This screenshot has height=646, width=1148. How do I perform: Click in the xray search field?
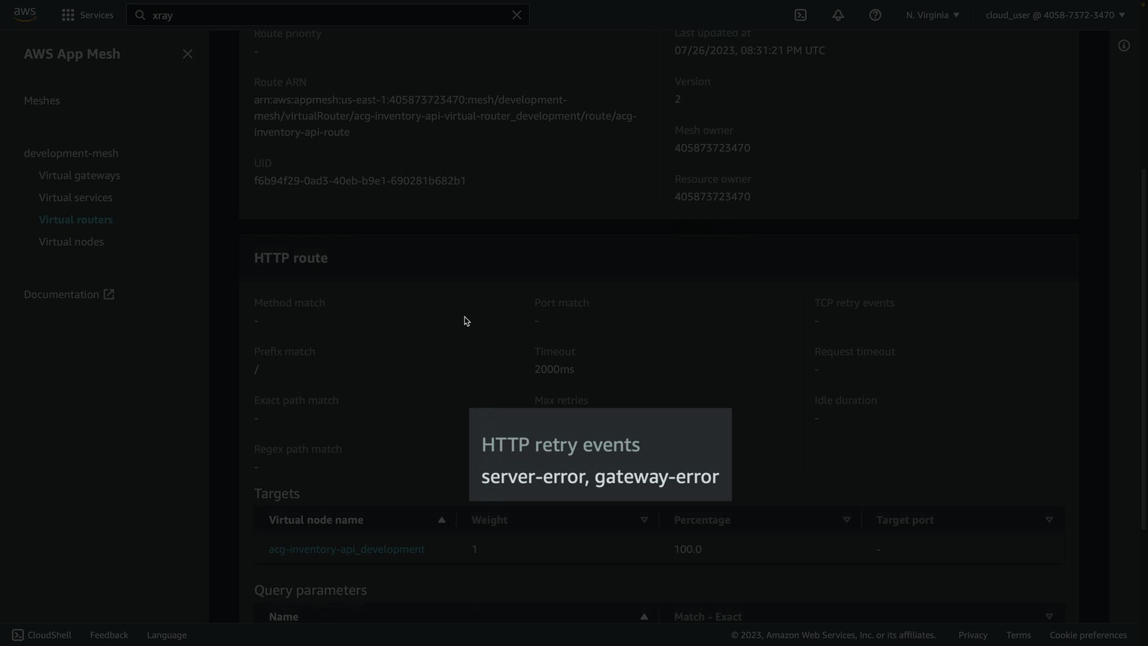click(323, 15)
